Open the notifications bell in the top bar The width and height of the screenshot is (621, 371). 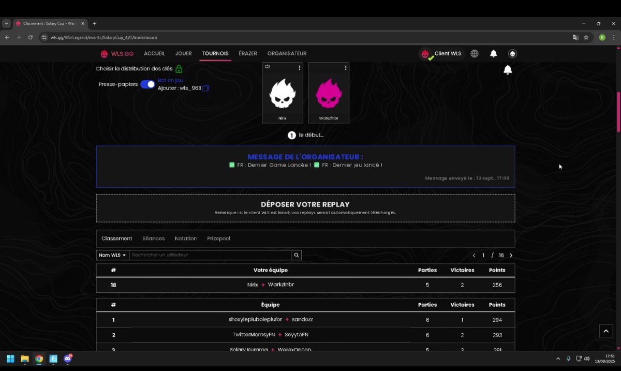(493, 53)
